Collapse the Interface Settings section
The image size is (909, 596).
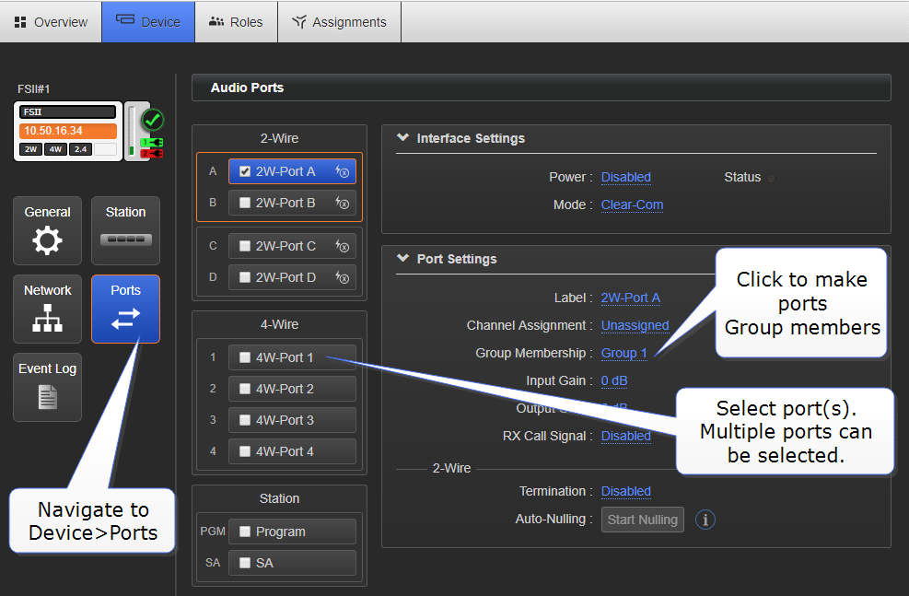[402, 138]
